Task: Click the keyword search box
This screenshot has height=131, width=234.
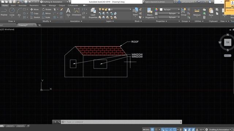Action: pos(159,2)
